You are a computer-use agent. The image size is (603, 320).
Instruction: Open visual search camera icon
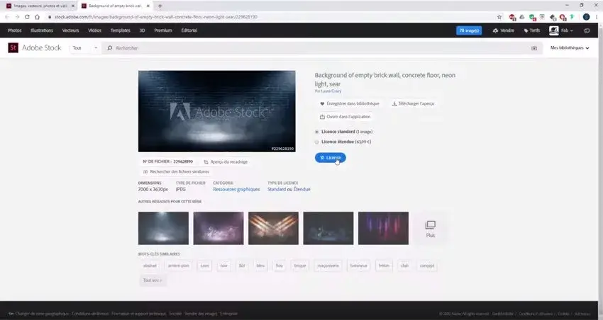(x=534, y=48)
